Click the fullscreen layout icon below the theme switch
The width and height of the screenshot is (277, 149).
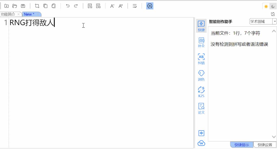tap(273, 14)
